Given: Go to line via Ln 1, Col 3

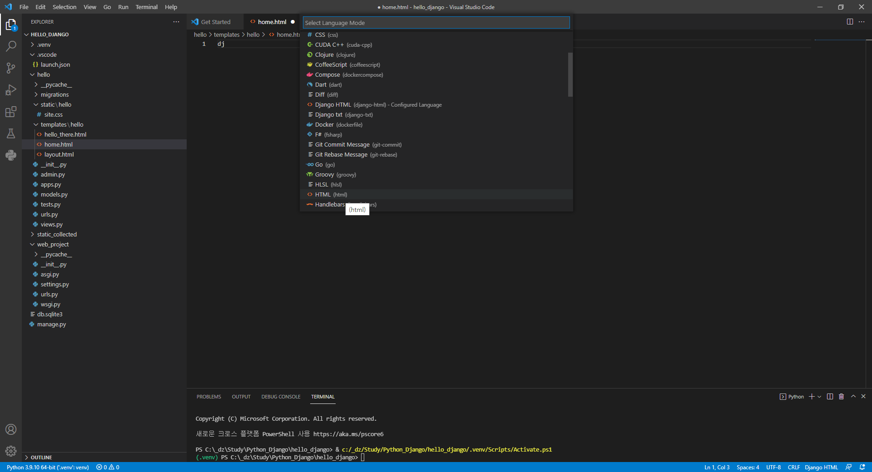Looking at the screenshot, I should 717,467.
